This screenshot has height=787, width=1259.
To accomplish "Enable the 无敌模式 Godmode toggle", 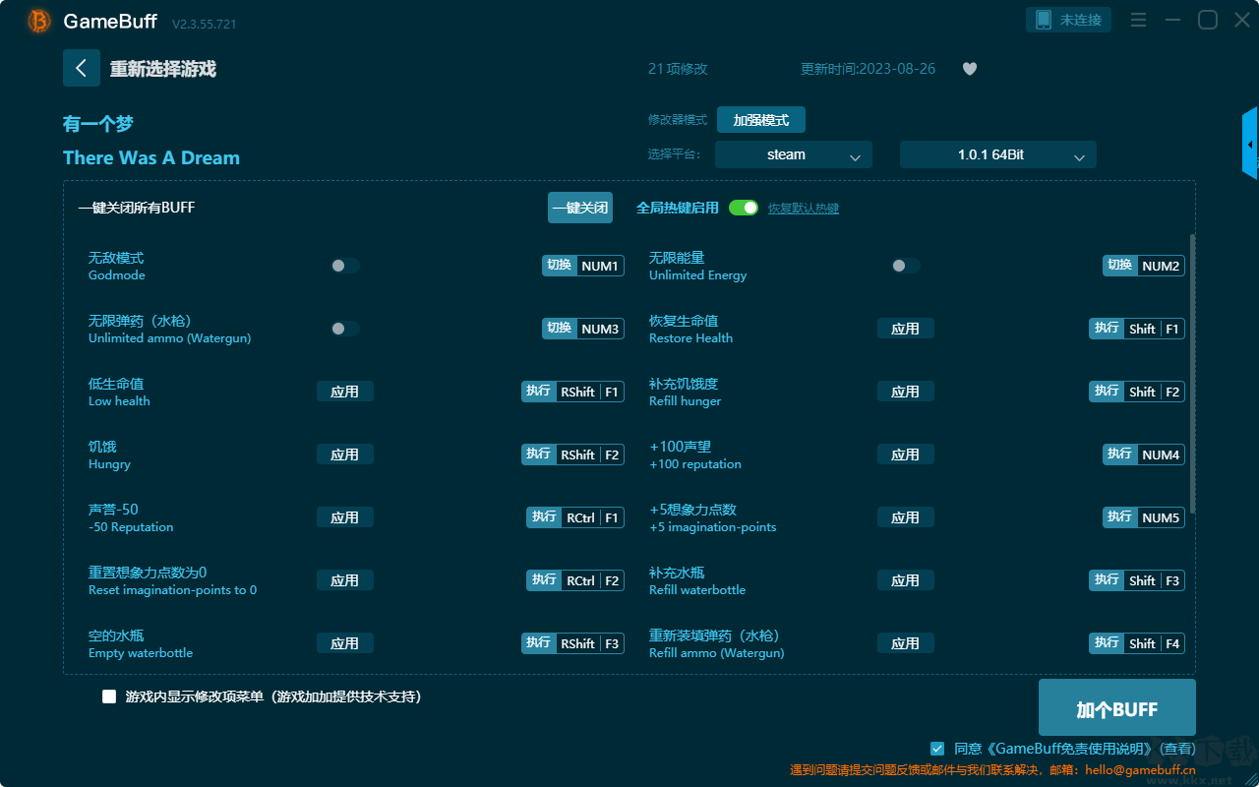I will point(345,266).
